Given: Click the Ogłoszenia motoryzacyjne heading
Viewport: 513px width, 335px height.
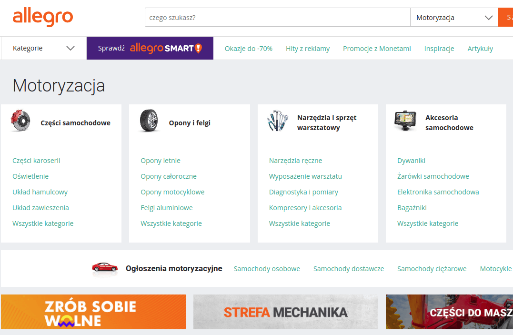Looking at the screenshot, I should [174, 268].
